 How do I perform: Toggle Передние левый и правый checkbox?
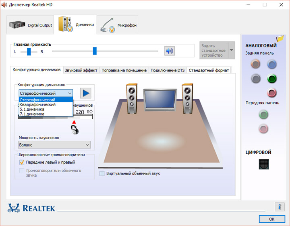pyautogui.click(x=22, y=162)
